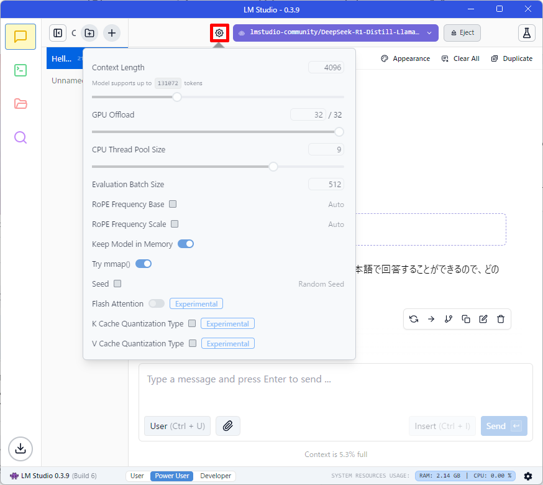Click the Context Length value field

point(326,68)
